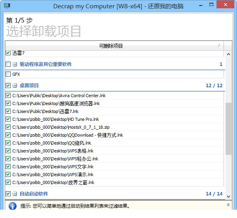
Task: Uncheck the 迅雷7 checkbox
Action: [x=8, y=53]
